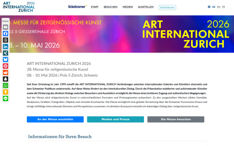Screen dimensions: 234x146
Task: Click An der Messe ausstellen button
Action: click(55, 120)
